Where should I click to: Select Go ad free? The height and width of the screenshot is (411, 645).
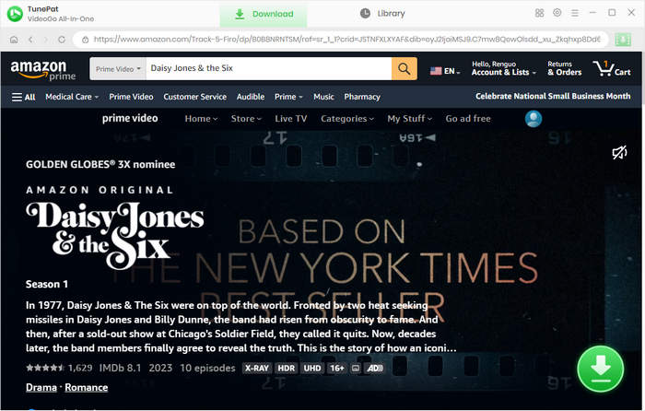(468, 119)
